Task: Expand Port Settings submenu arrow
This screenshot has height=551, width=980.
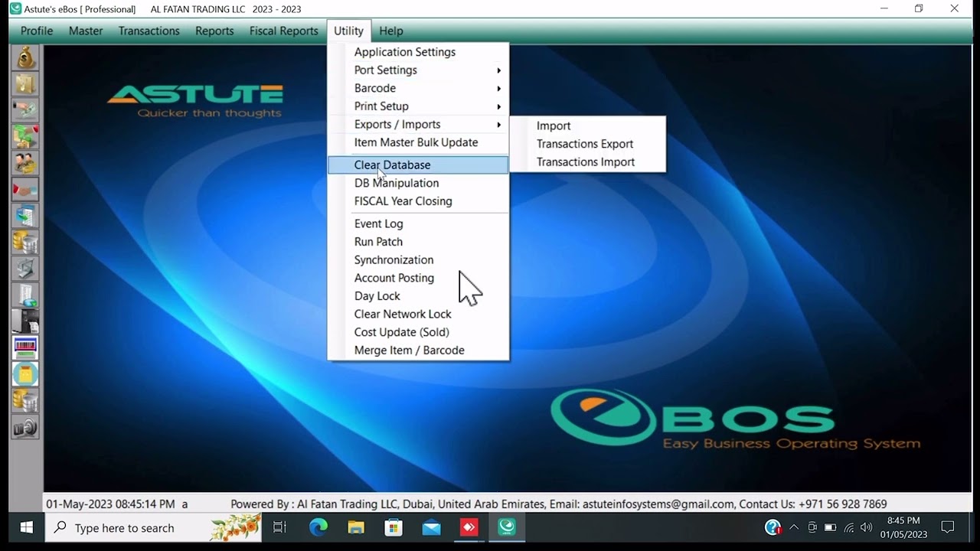Action: (498, 70)
